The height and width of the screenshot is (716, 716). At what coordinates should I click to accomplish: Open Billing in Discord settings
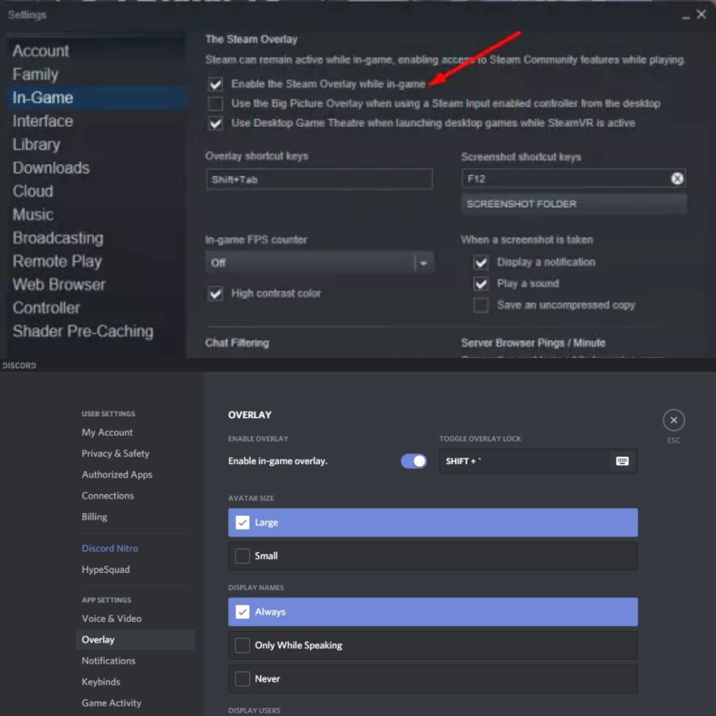coord(94,517)
